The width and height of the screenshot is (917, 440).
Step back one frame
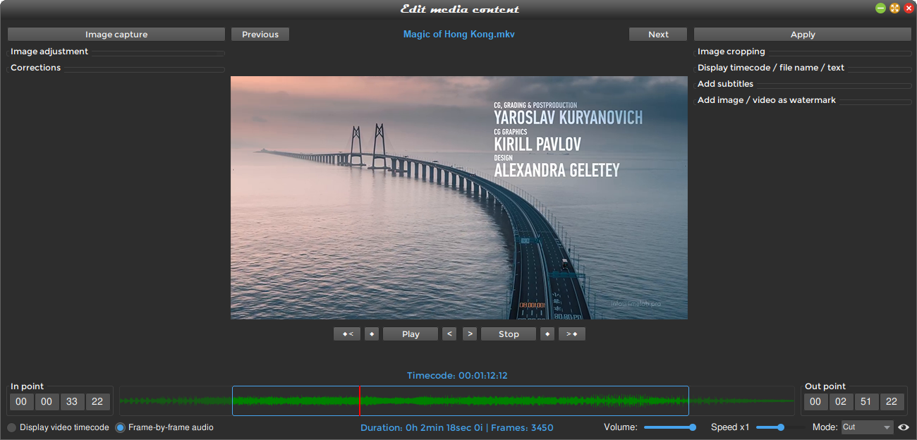tap(449, 334)
